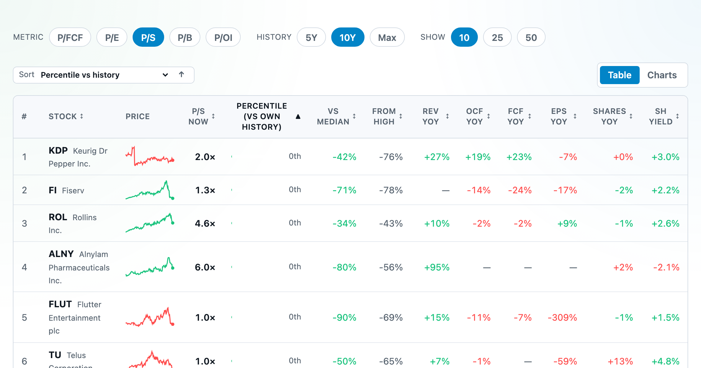Show 50 results

click(x=531, y=37)
